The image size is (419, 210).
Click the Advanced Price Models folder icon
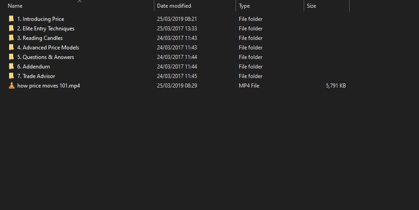click(x=11, y=48)
